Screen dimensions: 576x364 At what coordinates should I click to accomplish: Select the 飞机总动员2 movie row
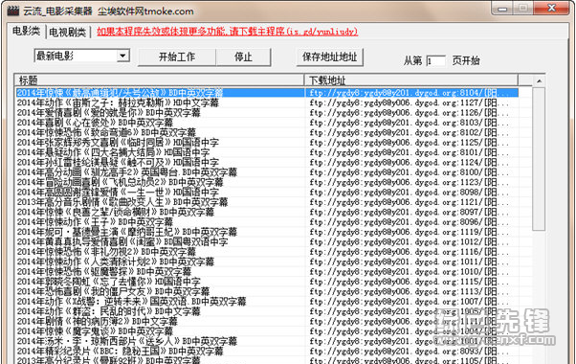tap(267, 182)
